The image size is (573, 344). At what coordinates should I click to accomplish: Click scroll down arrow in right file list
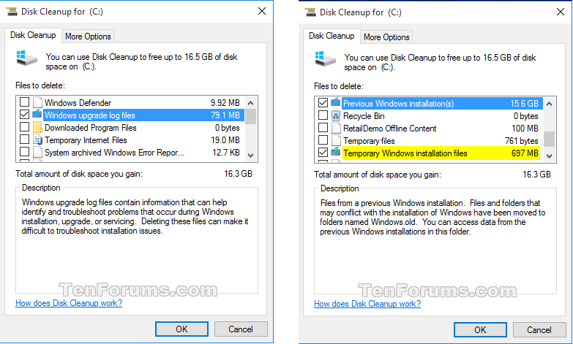(x=550, y=156)
